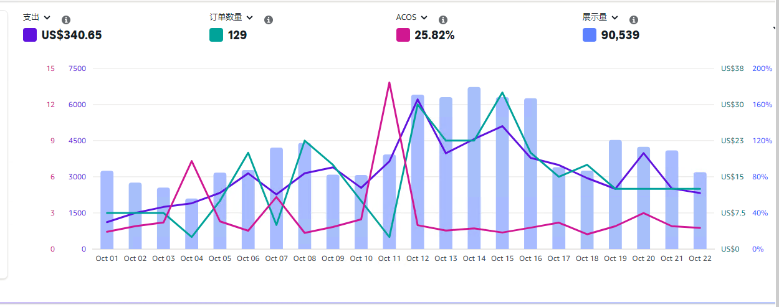
Task: Click the short impressions bar for Oct 04
Action: point(192,224)
